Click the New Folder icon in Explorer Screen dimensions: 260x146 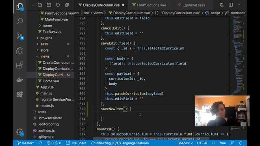click(x=49, y=5)
